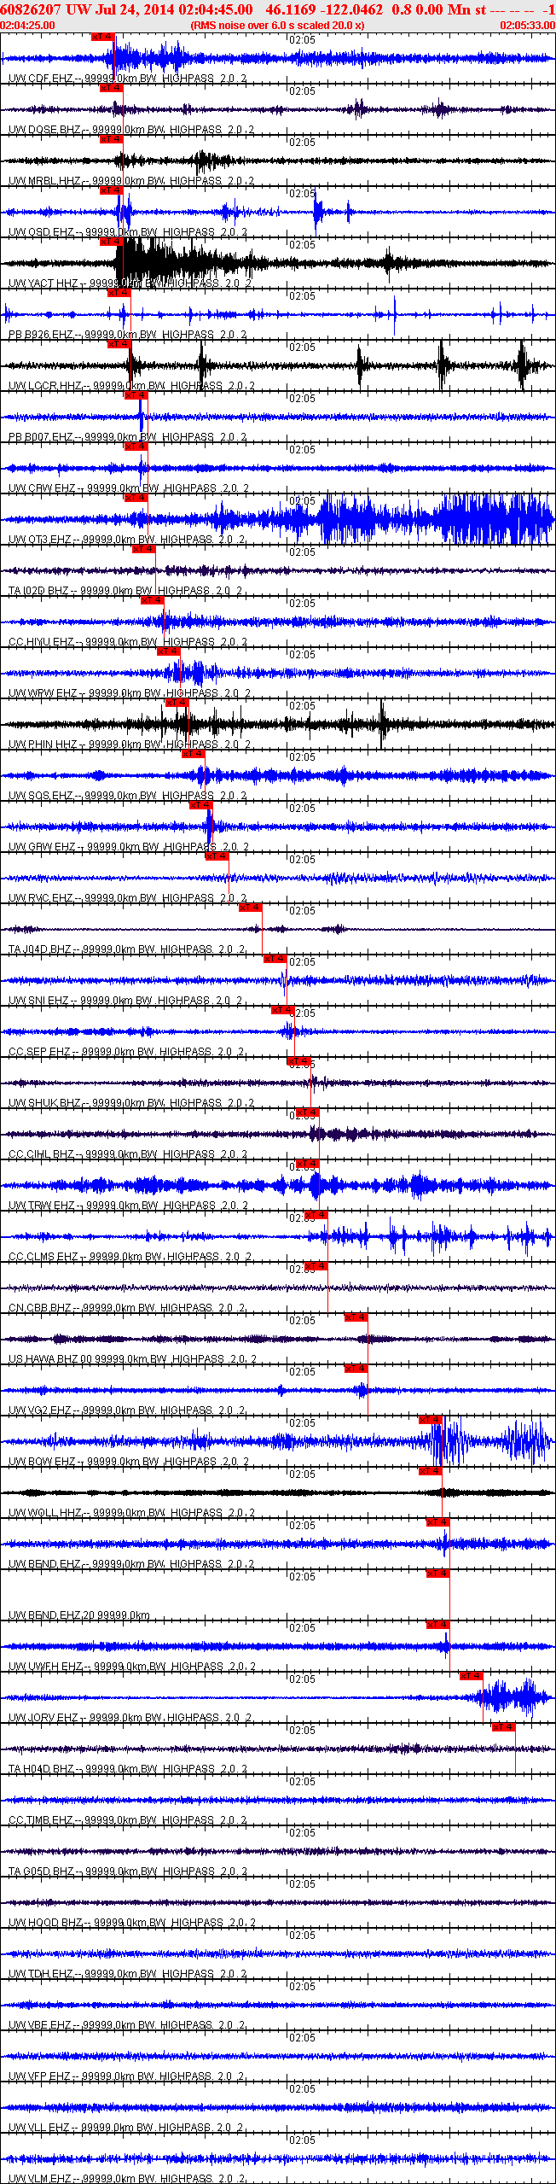Image resolution: width=556 pixels, height=2184 pixels.
Task: Click the red pick flag on the BOW trace
Action: [x=431, y=1420]
